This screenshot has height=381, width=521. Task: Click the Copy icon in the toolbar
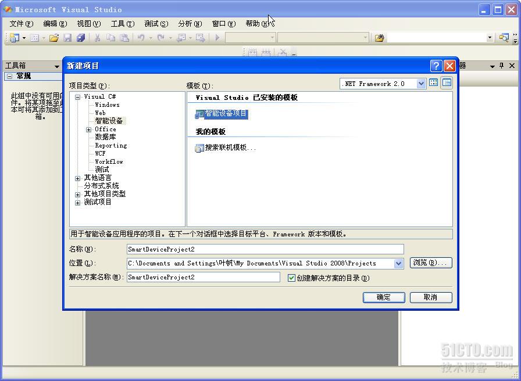110,38
